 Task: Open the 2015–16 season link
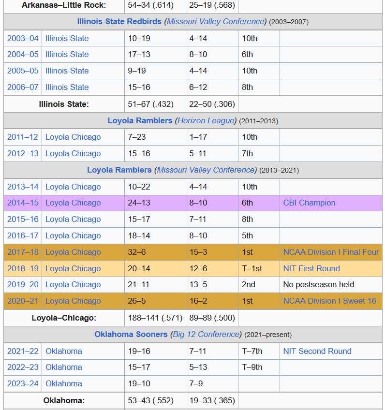[x=23, y=220]
